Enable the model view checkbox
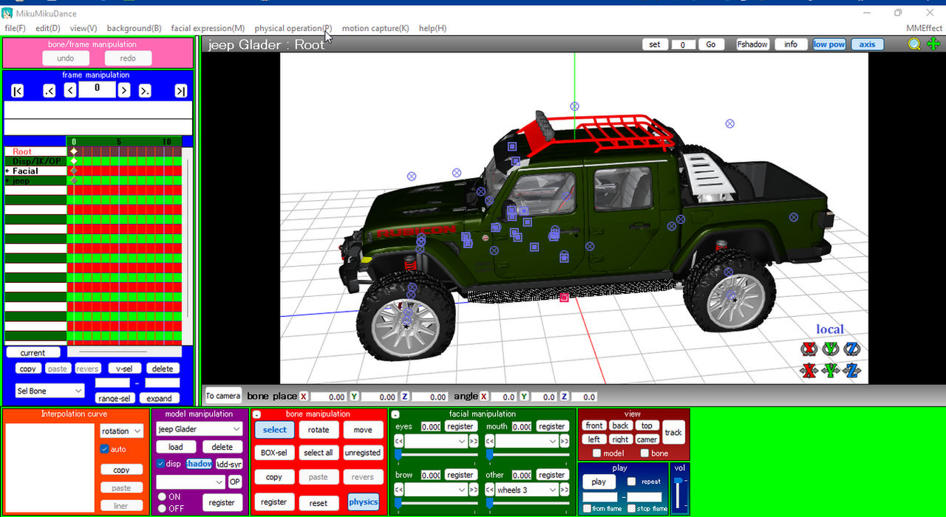Image resolution: width=946 pixels, height=517 pixels. 596,453
